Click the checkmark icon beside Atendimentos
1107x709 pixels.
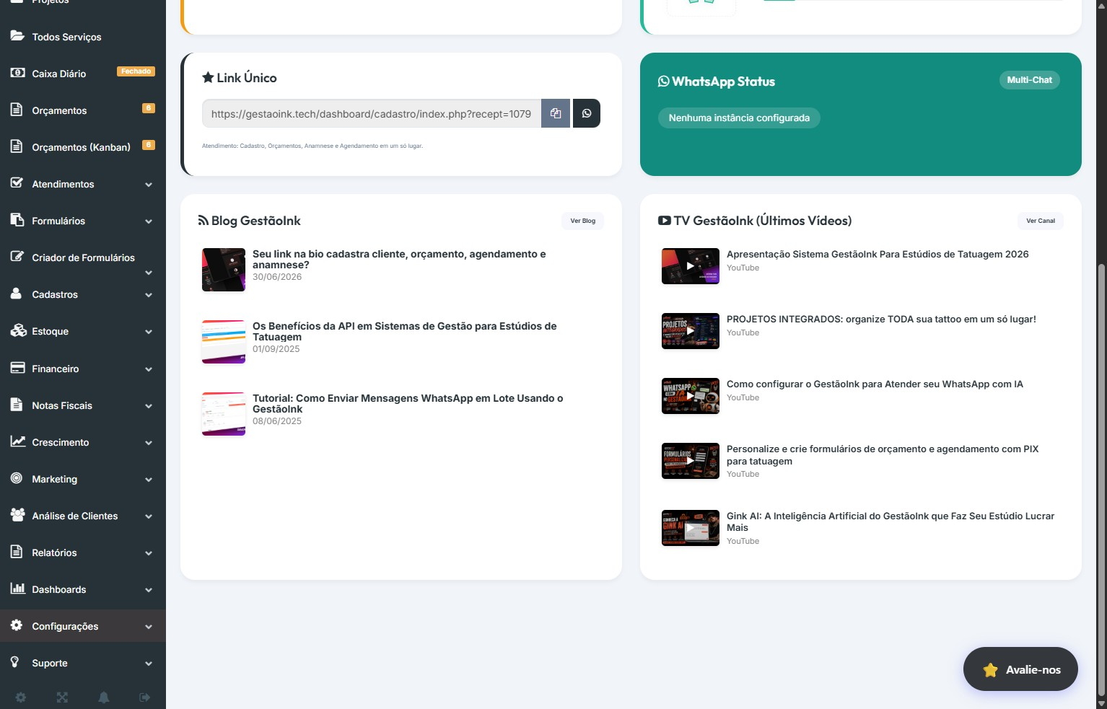17,183
